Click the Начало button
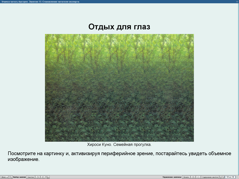The image size is (239, 179). (186, 177)
